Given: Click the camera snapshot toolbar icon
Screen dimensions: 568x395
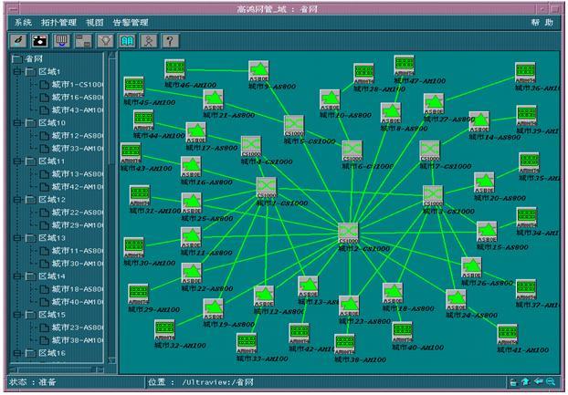Looking at the screenshot, I should click(39, 41).
